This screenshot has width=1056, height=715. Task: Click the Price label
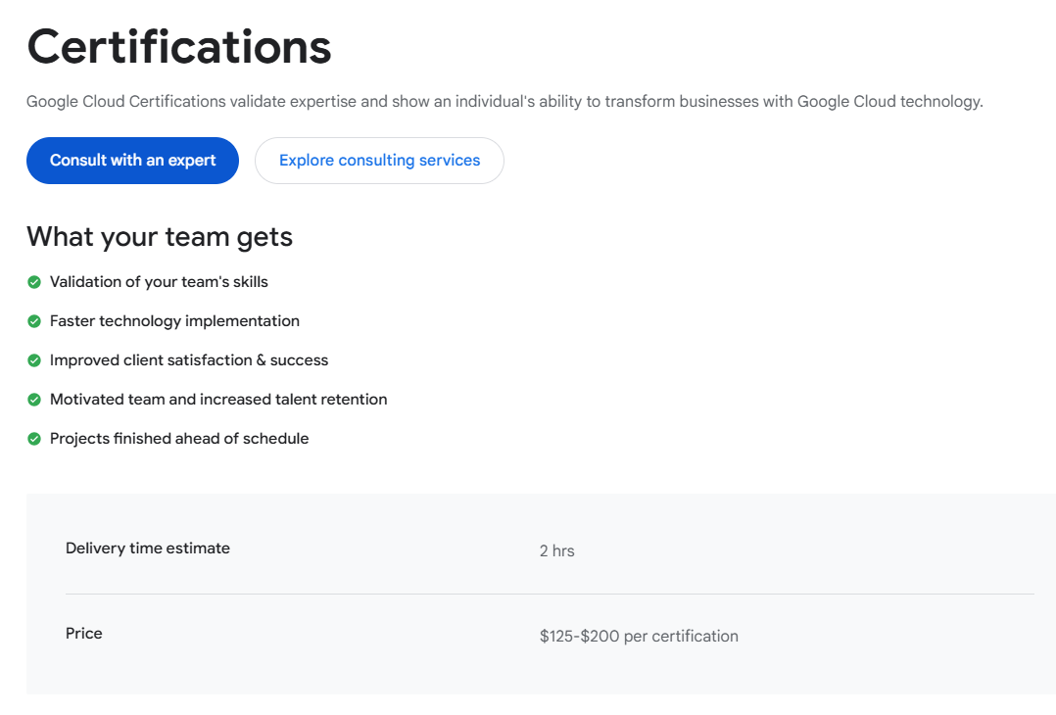click(x=83, y=633)
